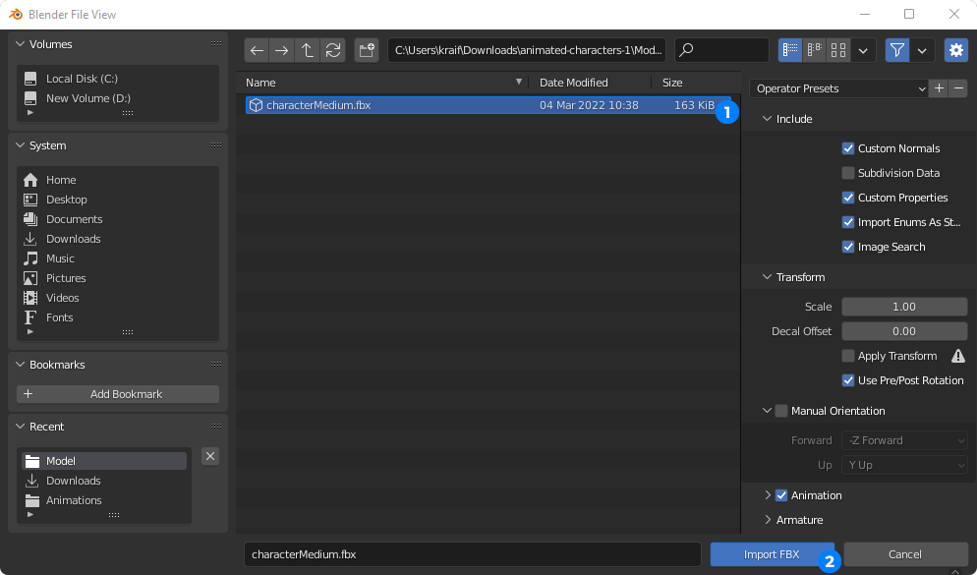This screenshot has width=977, height=575.
Task: Open filter settings dropdown arrow
Action: 922,50
